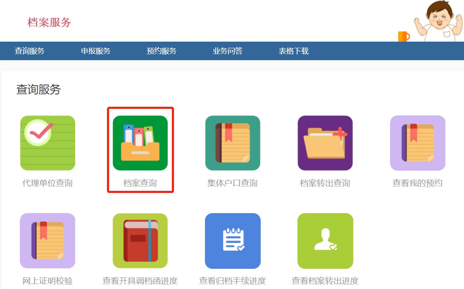Click the 网上证明校验 notebook icon

tap(48, 241)
